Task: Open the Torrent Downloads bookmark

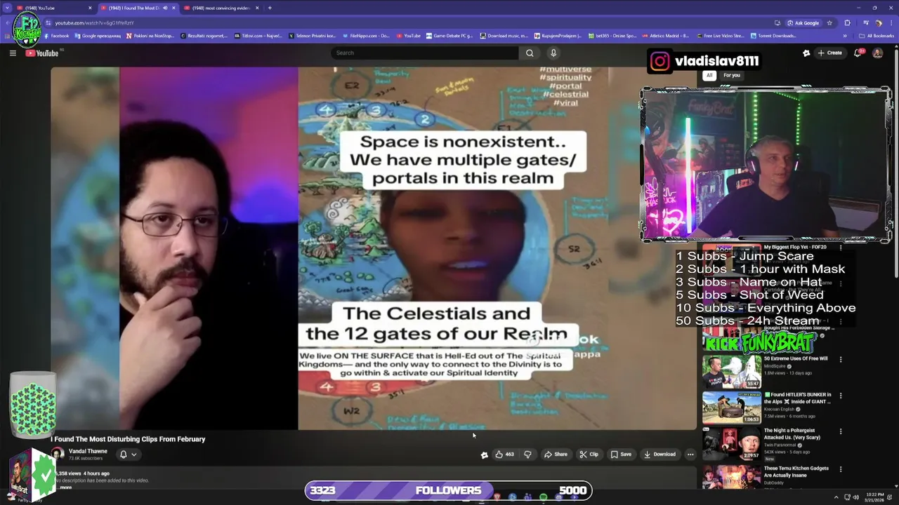Action: pyautogui.click(x=773, y=36)
